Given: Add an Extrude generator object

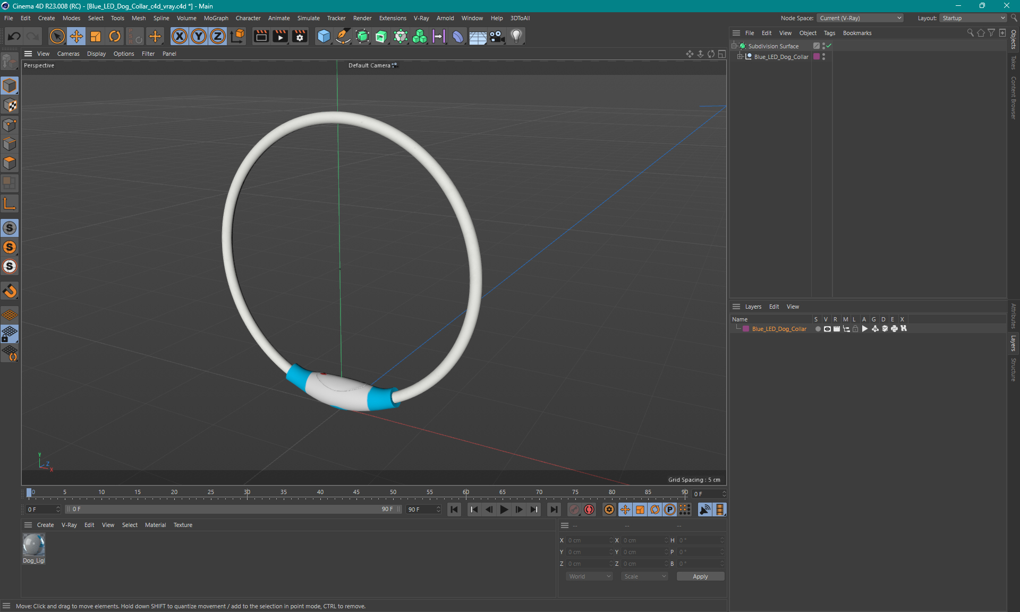Looking at the screenshot, I should click(381, 36).
